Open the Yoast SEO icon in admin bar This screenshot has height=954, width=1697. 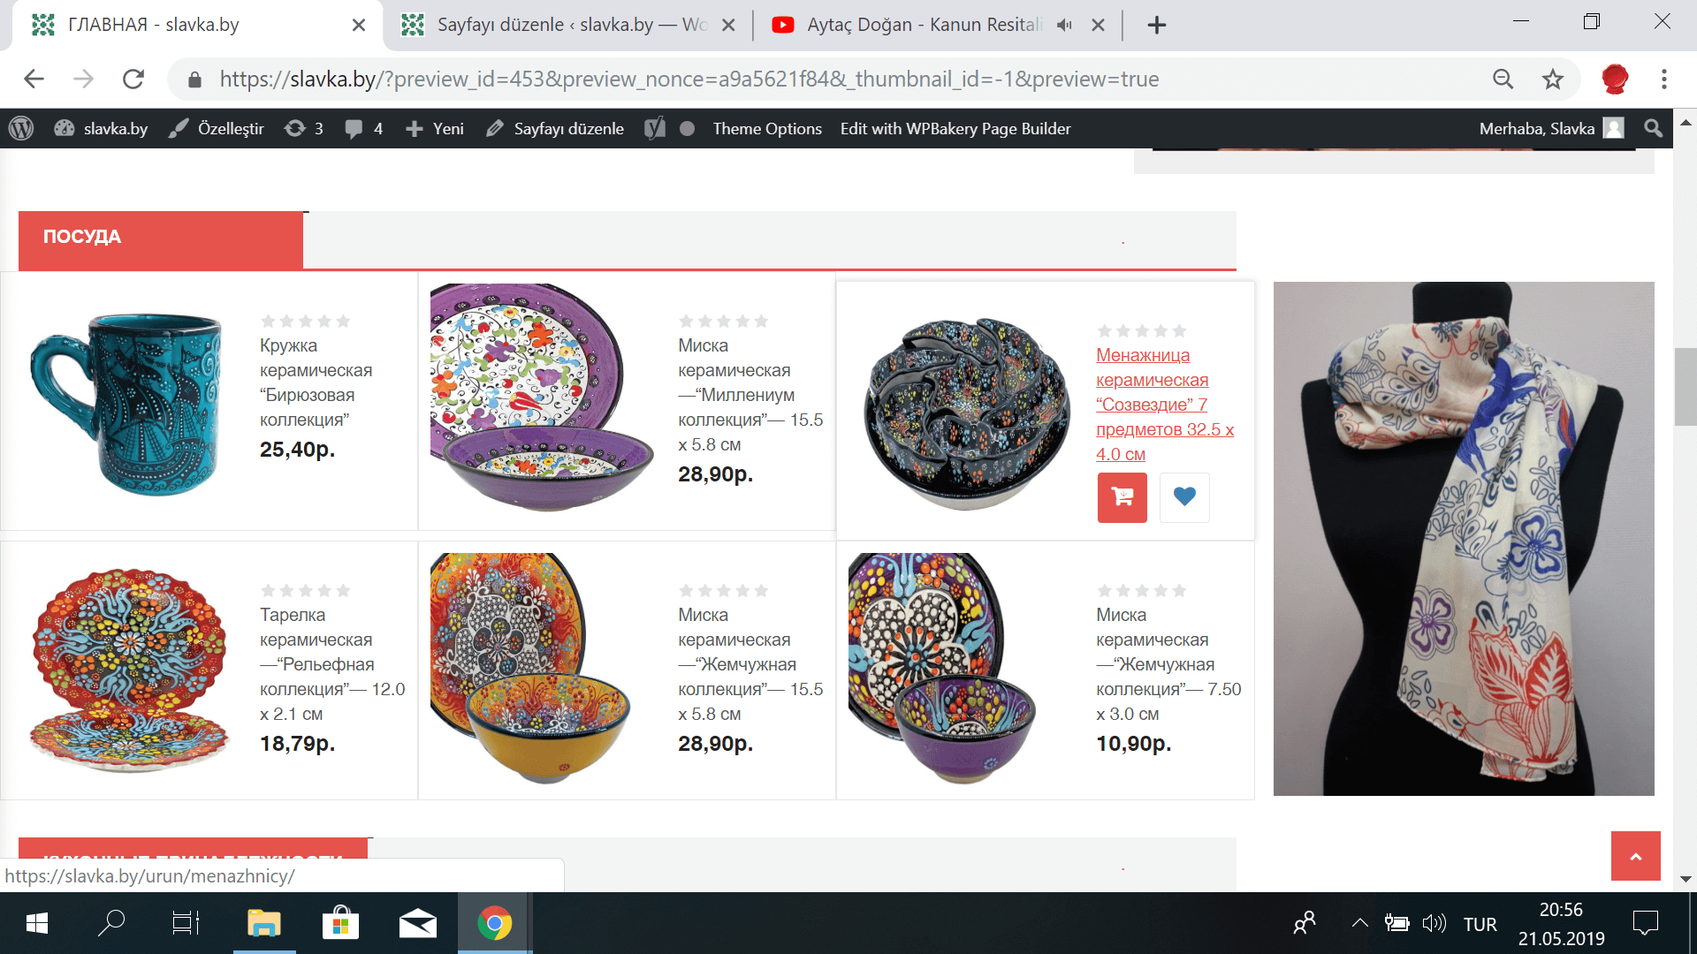[655, 129]
